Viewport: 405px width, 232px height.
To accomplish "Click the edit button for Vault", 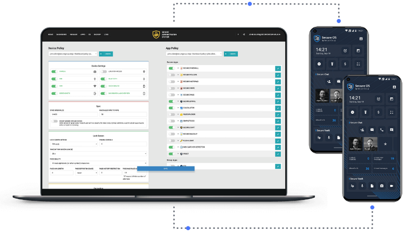I will point(278,154).
